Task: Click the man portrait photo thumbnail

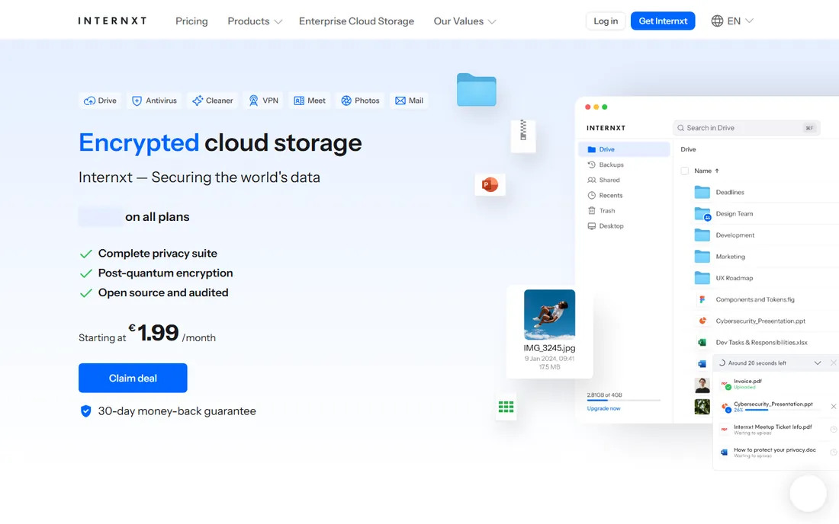Action: pyautogui.click(x=702, y=385)
